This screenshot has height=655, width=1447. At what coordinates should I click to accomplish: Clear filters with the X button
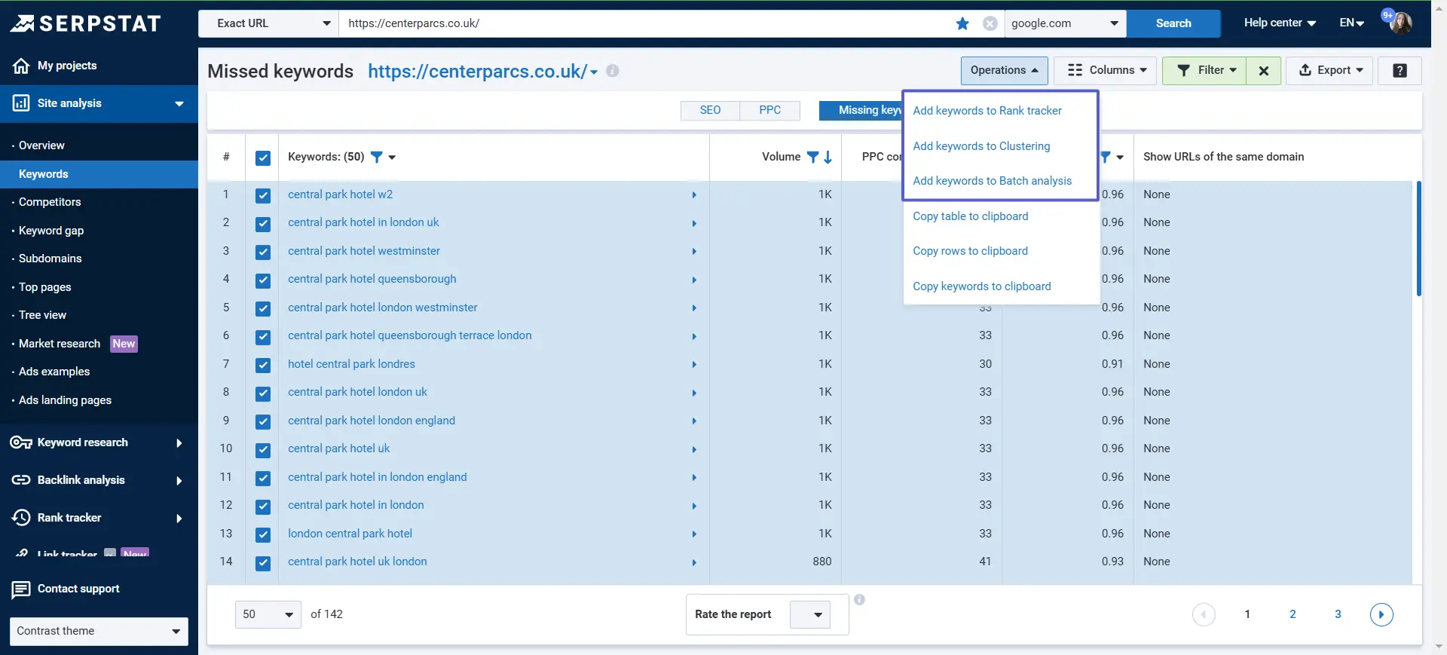(1264, 71)
